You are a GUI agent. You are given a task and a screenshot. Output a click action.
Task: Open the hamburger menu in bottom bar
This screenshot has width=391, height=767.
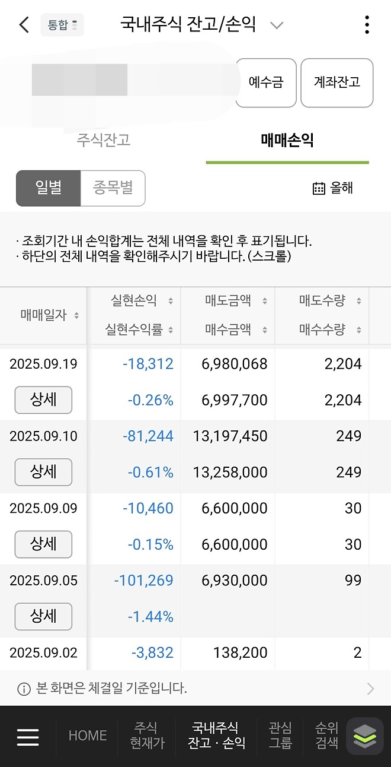(x=27, y=736)
